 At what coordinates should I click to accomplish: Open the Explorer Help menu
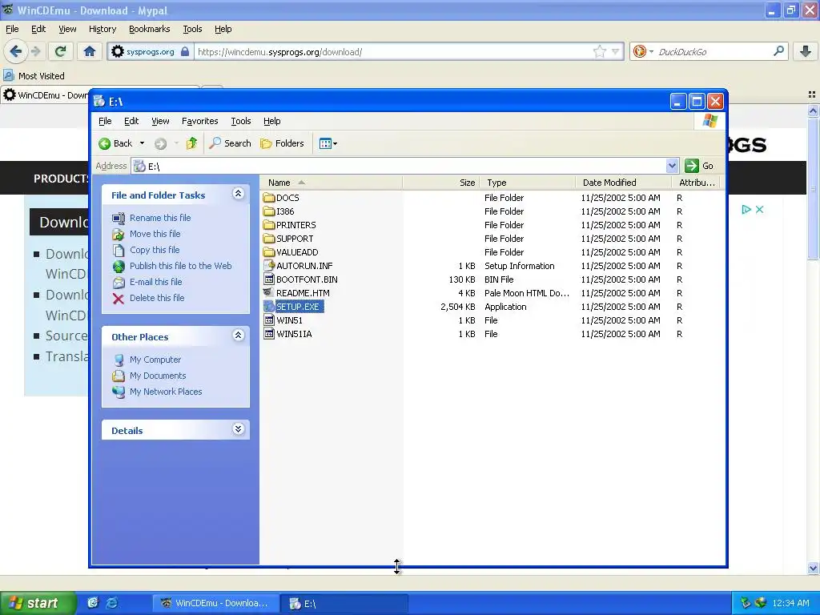pos(272,121)
